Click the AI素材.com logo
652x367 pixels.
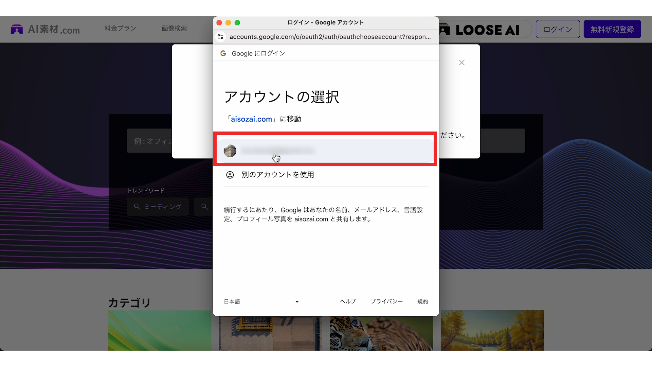click(x=45, y=30)
